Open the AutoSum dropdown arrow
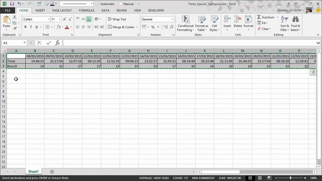The width and height of the screenshot is (322, 181). 277,17
